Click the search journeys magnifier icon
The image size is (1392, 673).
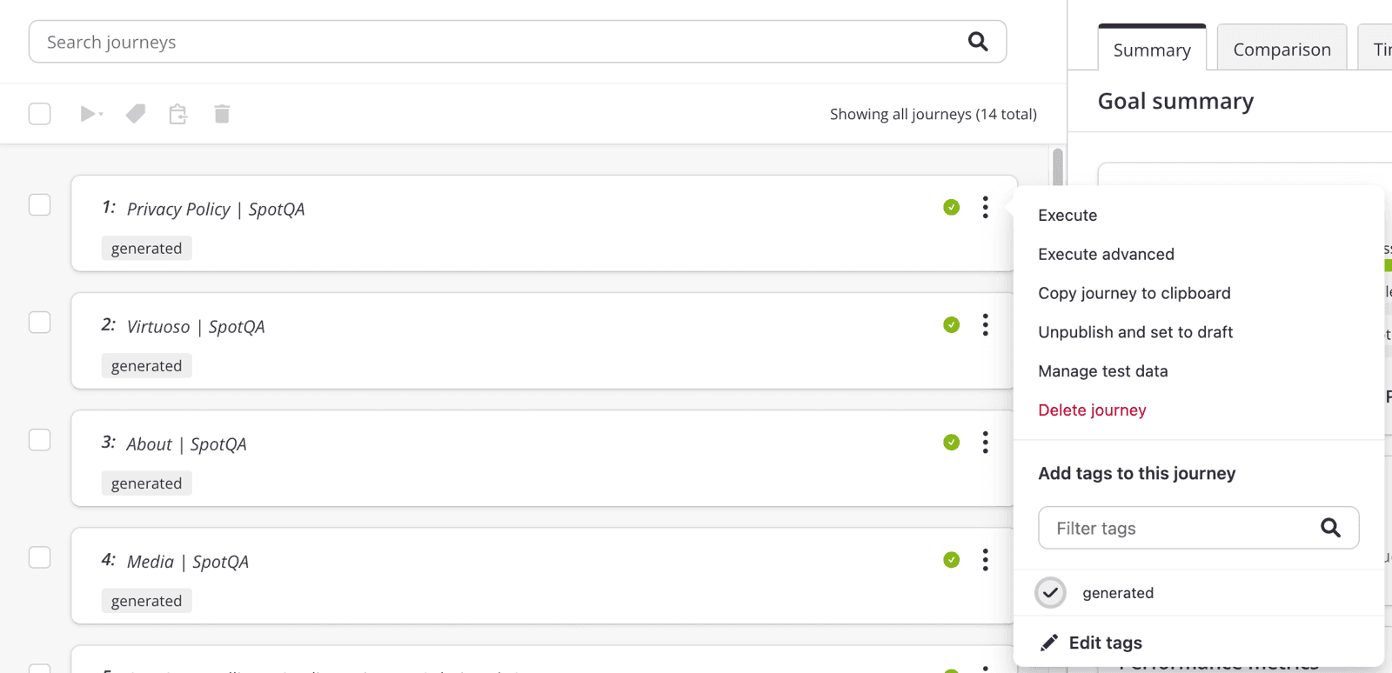(978, 42)
